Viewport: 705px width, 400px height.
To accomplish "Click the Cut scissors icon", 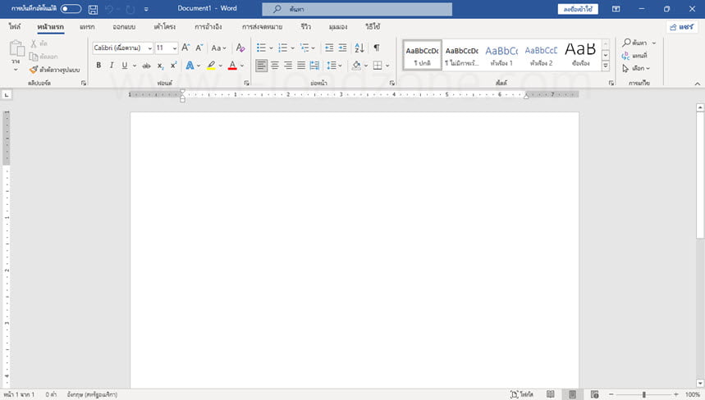I will (x=34, y=43).
